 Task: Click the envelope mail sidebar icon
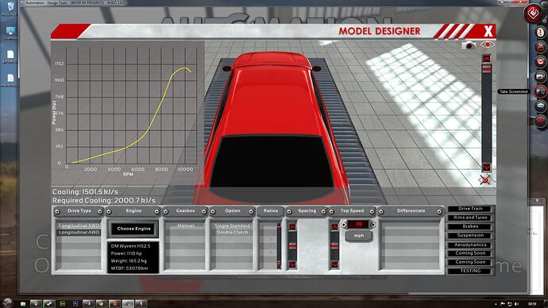point(540,61)
